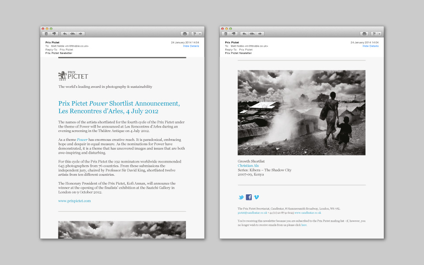424x265 pixels.
Task: Reply using single arrow in left window
Action: click(x=64, y=34)
